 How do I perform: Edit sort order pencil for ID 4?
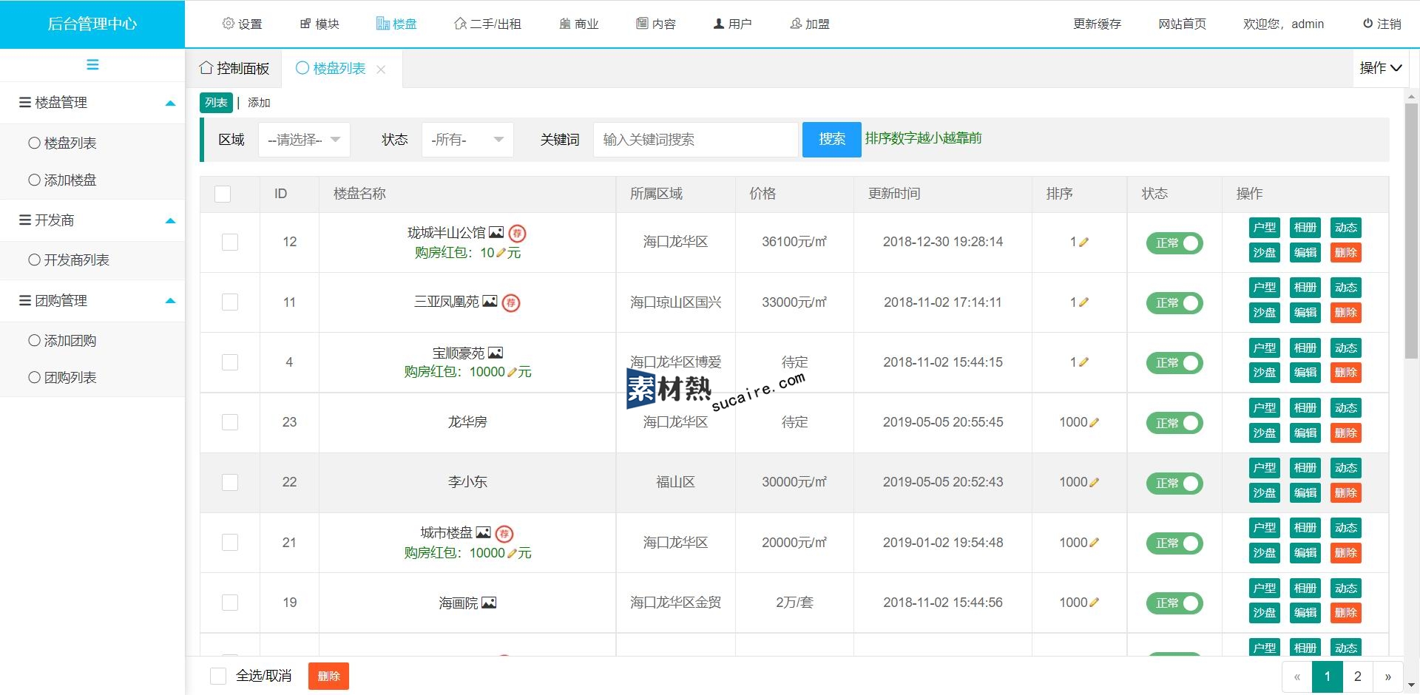(1083, 362)
